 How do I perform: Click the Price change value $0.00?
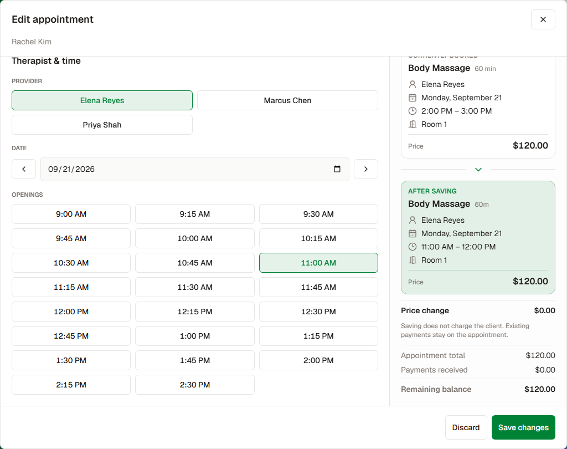(545, 310)
